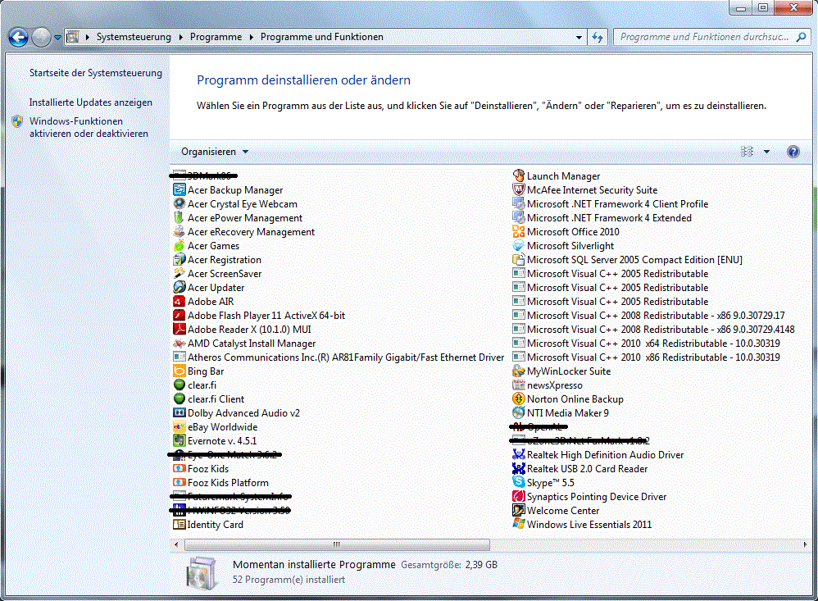Expand the arrow after Systemsteuerung breadcrumb
This screenshot has height=601, width=818.
pyautogui.click(x=180, y=37)
